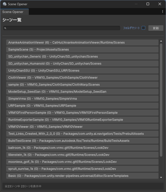Open the ballroom_1k LookDev scene

[x=82, y=148]
